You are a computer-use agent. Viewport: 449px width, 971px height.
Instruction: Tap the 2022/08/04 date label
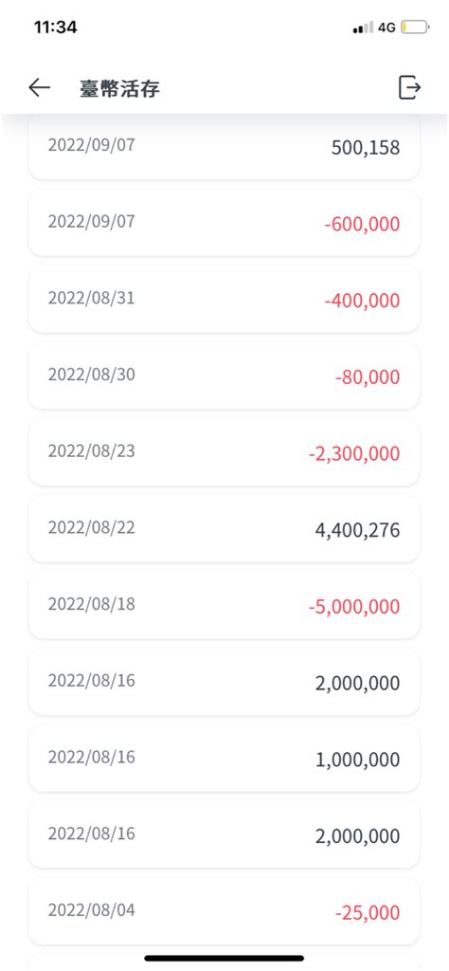pyautogui.click(x=92, y=910)
